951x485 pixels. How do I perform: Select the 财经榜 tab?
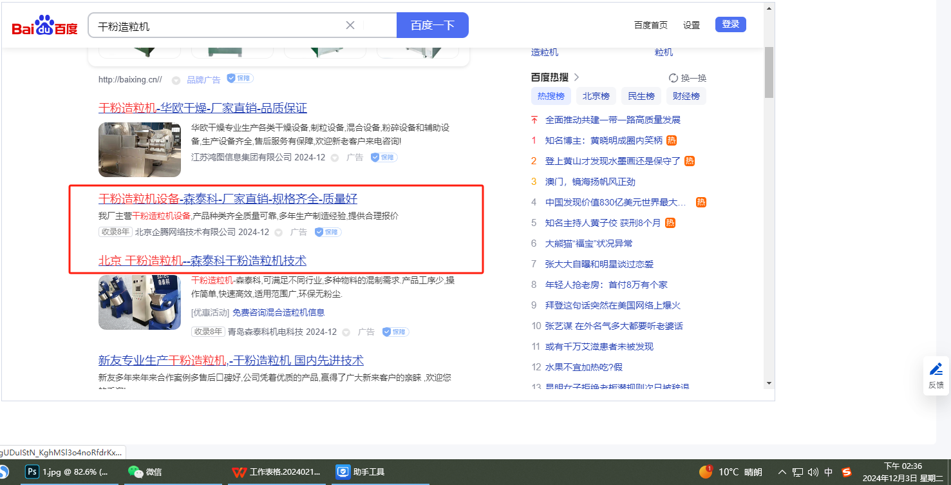(x=686, y=96)
